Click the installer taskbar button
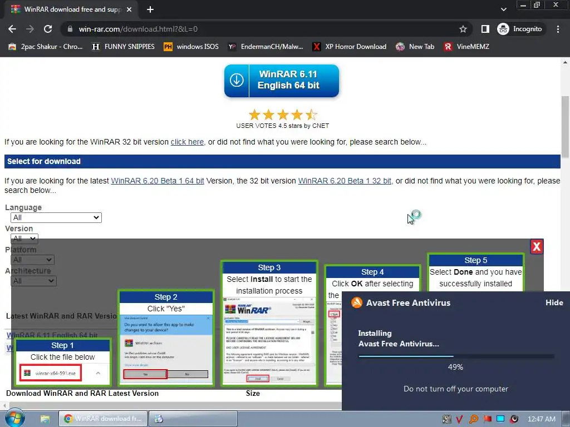The height and width of the screenshot is (427, 570). coord(193,419)
